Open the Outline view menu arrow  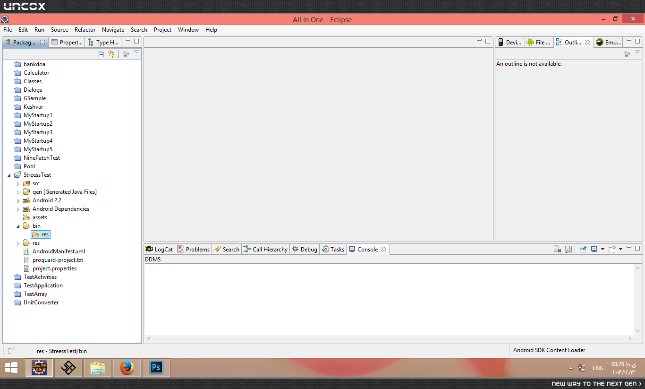click(x=637, y=52)
